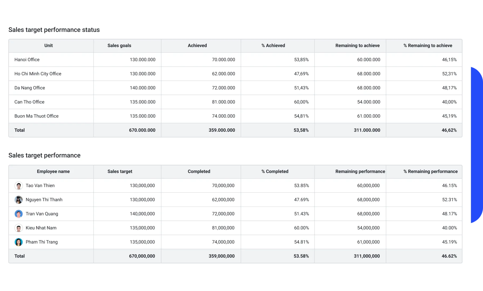Click the Sales target performance heading
The width and height of the screenshot is (483, 291).
[45, 155]
